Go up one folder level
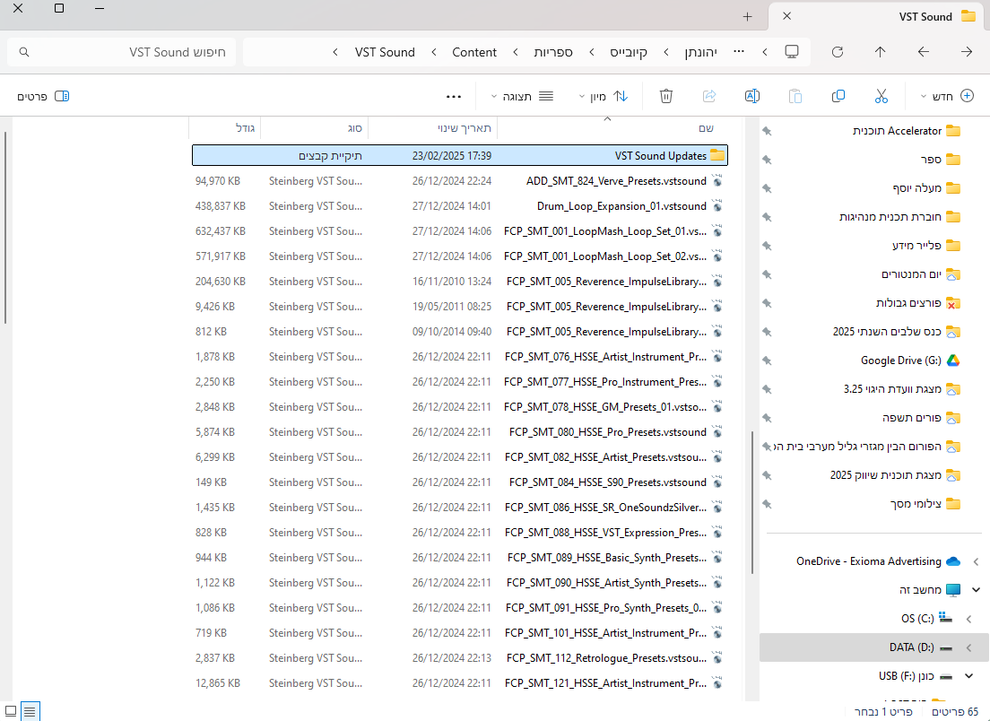 pyautogui.click(x=880, y=52)
